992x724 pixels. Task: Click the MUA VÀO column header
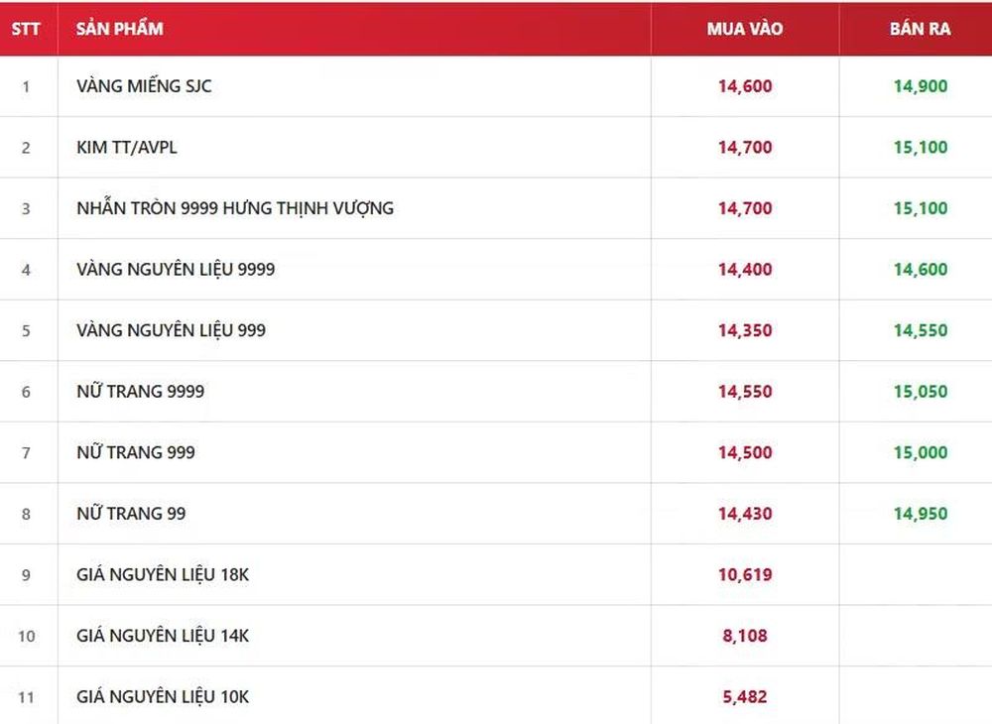(745, 29)
